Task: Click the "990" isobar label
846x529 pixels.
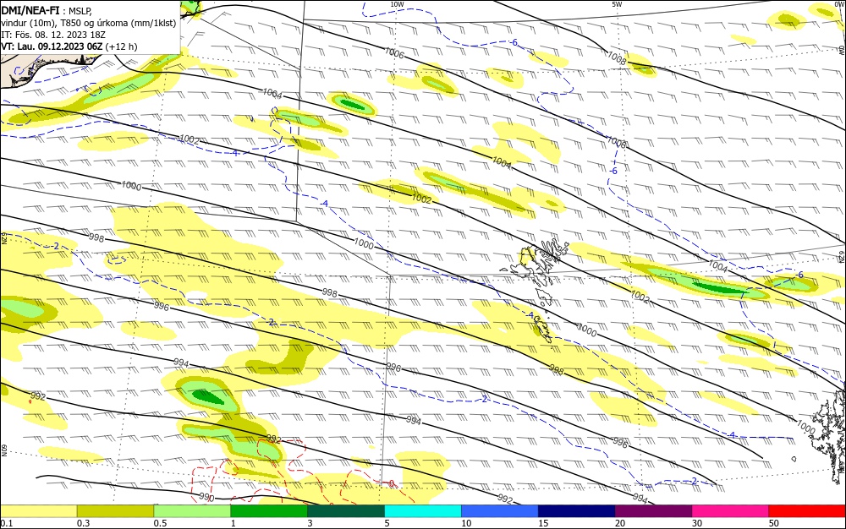Action: [206, 497]
